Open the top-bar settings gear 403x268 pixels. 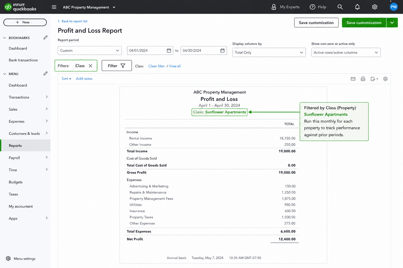pos(375,7)
